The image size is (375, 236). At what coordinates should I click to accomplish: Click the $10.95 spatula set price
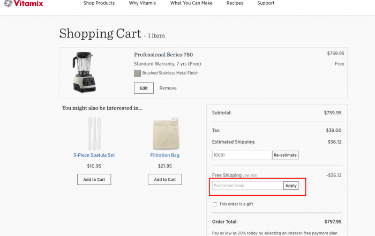94,166
